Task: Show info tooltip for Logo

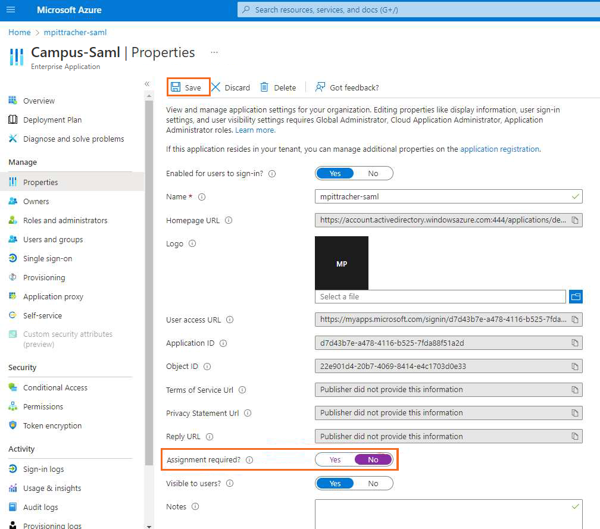Action: [192, 243]
